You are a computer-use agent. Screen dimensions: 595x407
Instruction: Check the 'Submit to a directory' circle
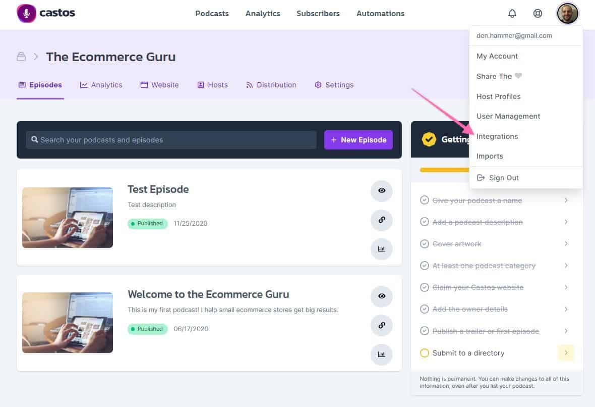click(x=424, y=353)
